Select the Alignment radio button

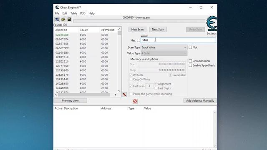point(156,84)
